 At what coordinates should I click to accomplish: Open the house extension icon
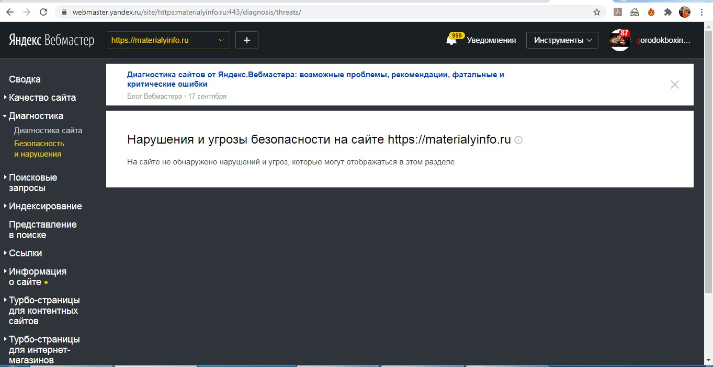pyautogui.click(x=635, y=12)
